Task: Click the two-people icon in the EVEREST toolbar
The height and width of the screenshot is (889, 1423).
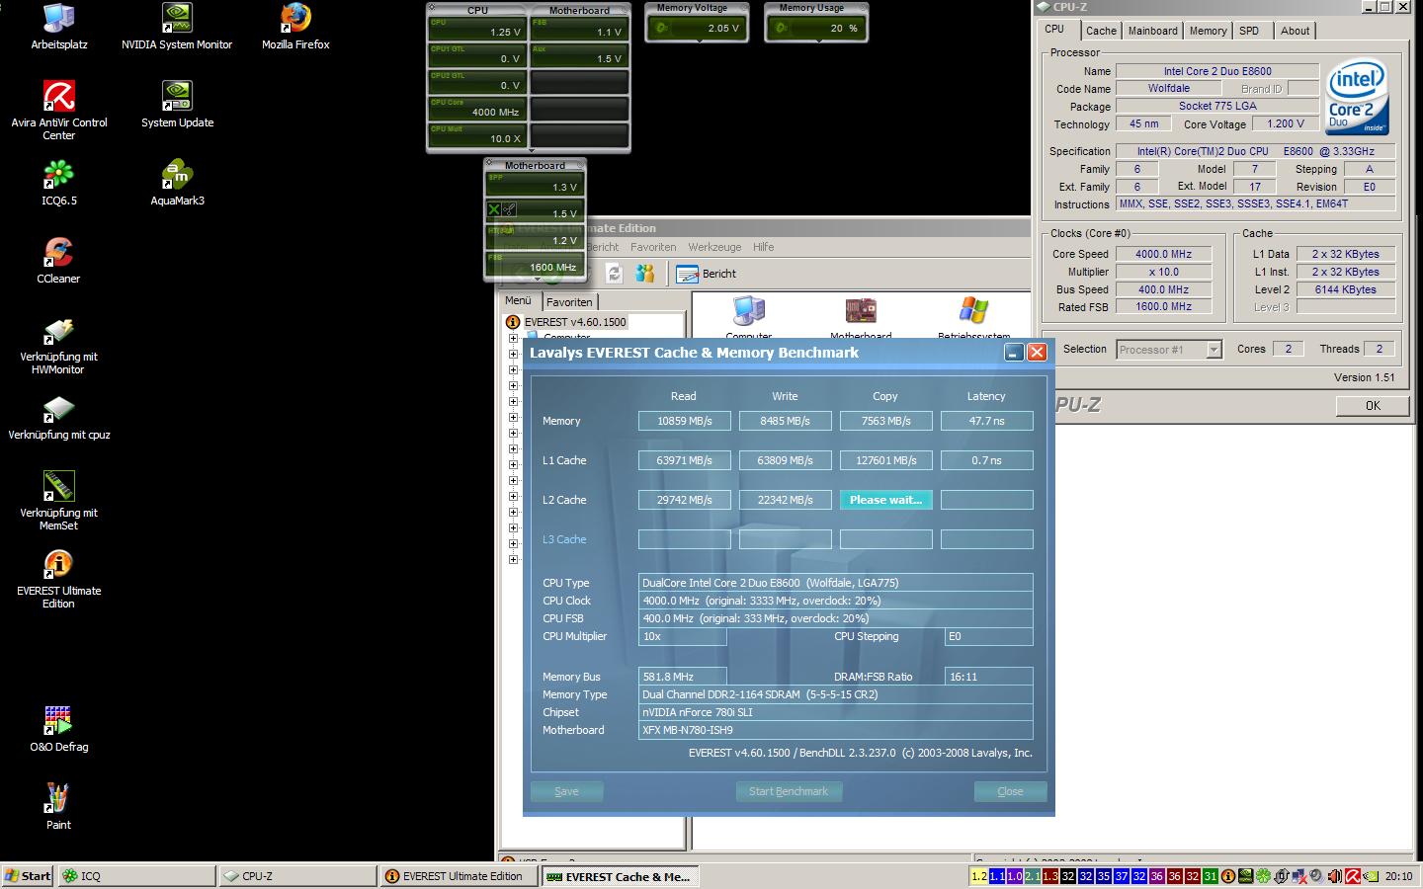Action: tap(645, 274)
